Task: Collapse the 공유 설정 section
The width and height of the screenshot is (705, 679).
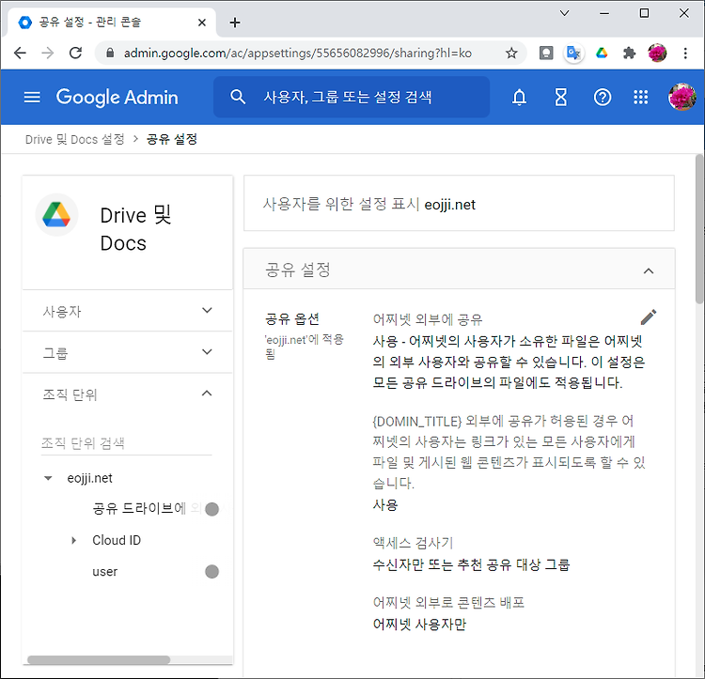Action: pos(649,270)
